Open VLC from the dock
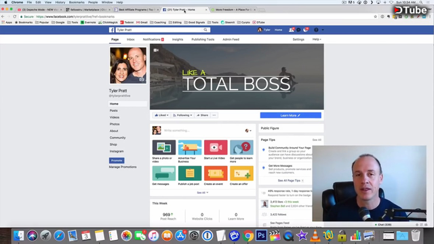The image size is (434, 244). click(x=315, y=236)
